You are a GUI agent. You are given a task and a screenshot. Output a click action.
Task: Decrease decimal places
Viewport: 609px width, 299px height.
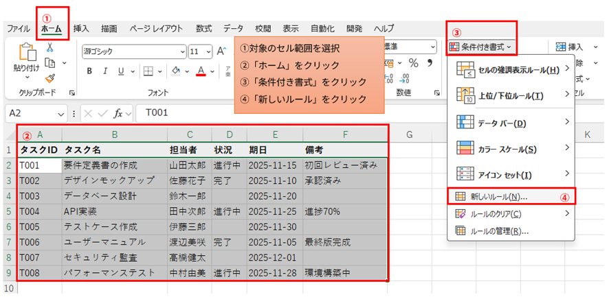[x=405, y=79]
